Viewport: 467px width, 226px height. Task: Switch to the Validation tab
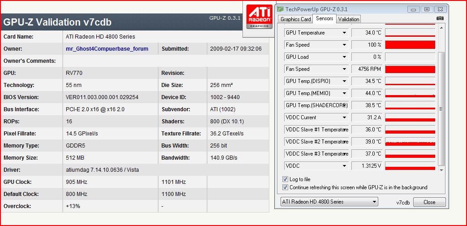point(349,19)
